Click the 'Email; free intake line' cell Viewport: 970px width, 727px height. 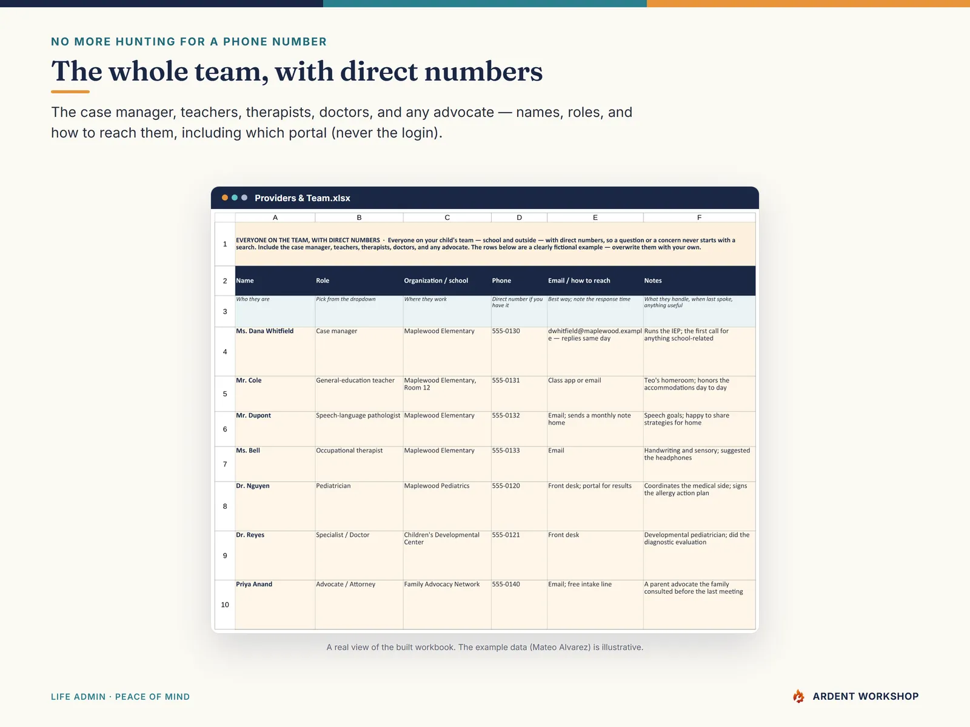pyautogui.click(x=595, y=605)
